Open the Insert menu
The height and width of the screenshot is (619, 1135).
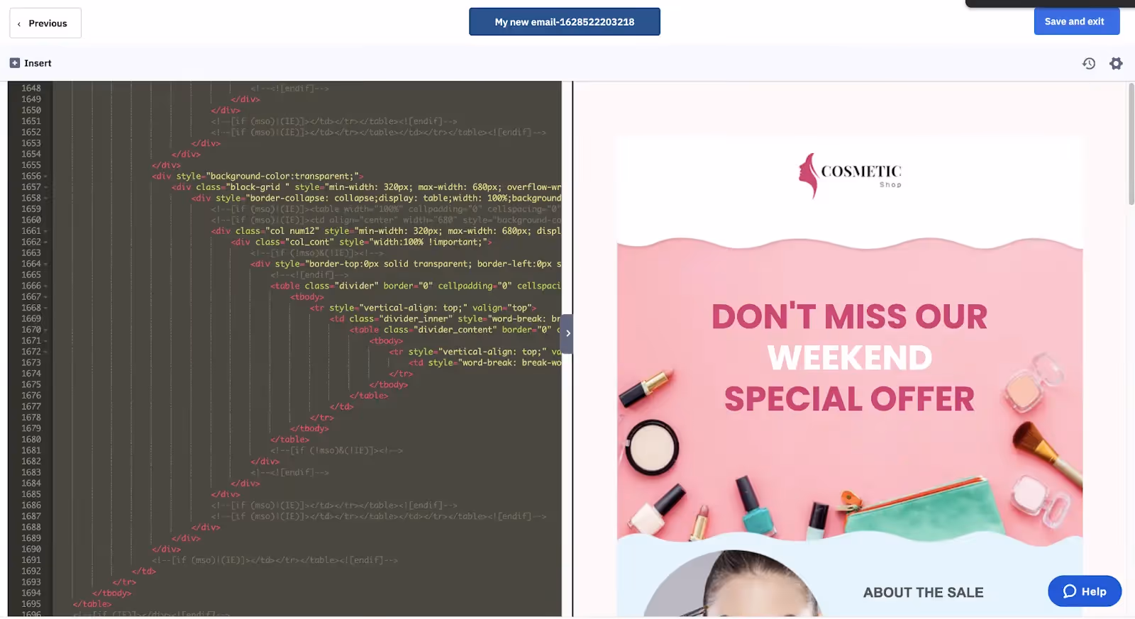(x=31, y=63)
